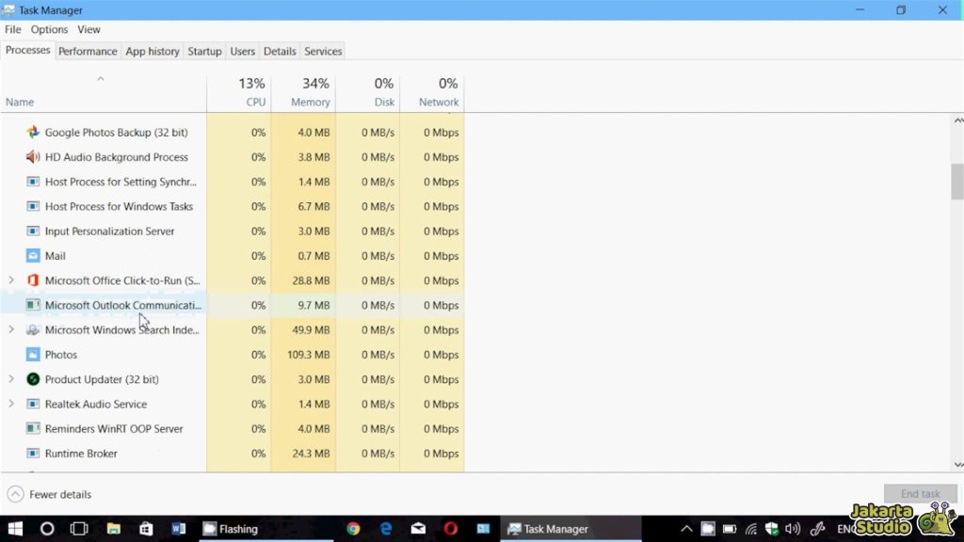
Task: Open the Options menu
Action: pyautogui.click(x=49, y=29)
